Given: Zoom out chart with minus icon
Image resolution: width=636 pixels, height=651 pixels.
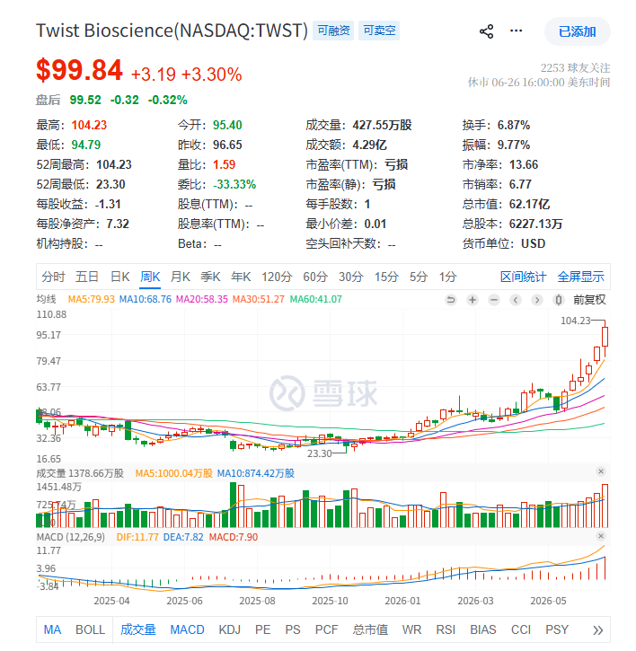Looking at the screenshot, I should coord(494,300).
